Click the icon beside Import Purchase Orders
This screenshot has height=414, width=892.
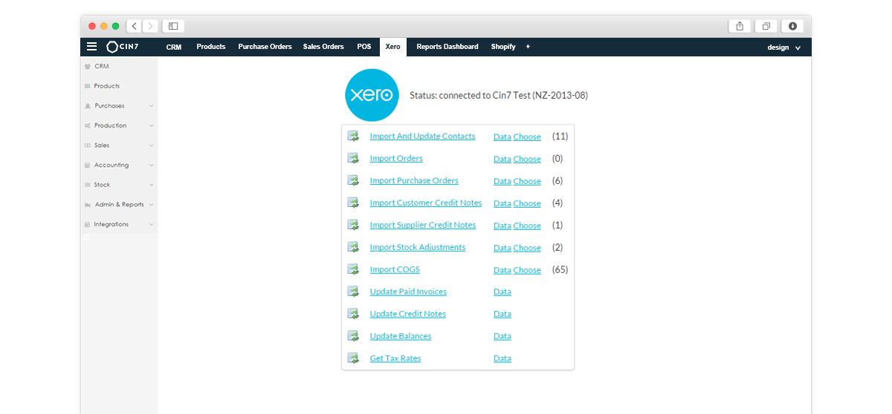click(x=353, y=180)
